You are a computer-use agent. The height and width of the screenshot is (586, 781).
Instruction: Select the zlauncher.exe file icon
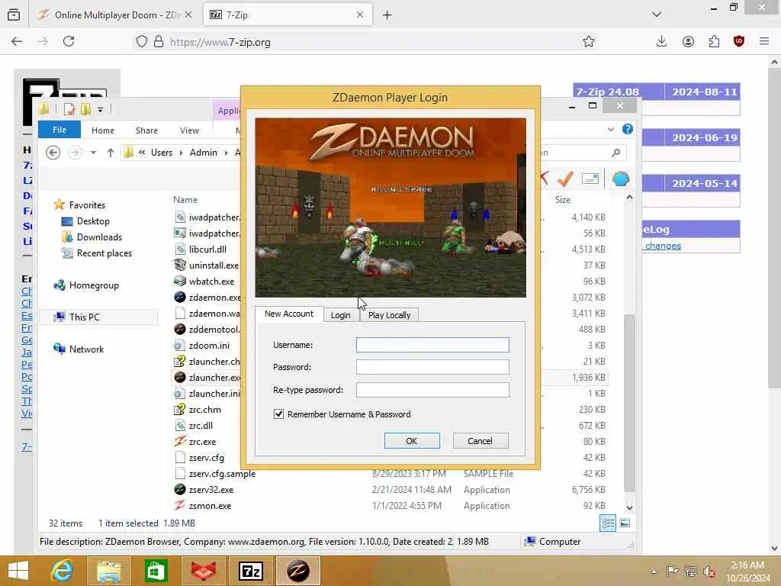tap(180, 378)
